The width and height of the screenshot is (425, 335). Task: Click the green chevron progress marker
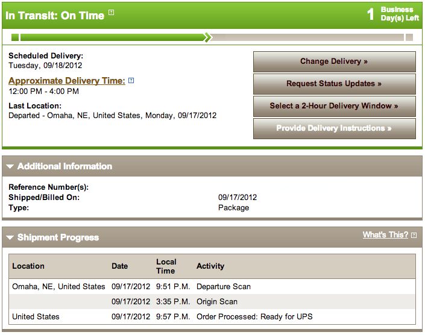pos(208,37)
